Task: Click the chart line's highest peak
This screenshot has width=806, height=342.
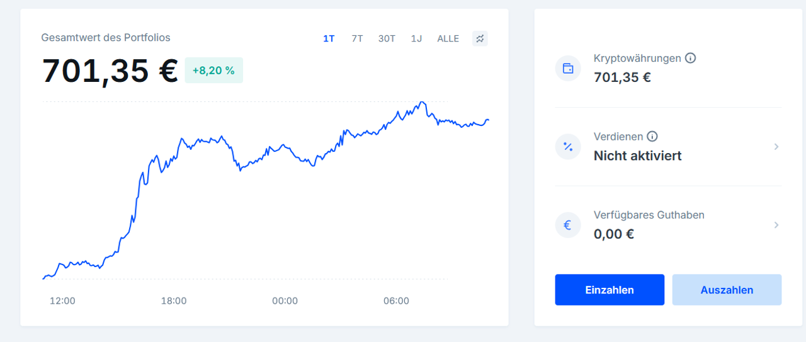Action: [x=423, y=102]
